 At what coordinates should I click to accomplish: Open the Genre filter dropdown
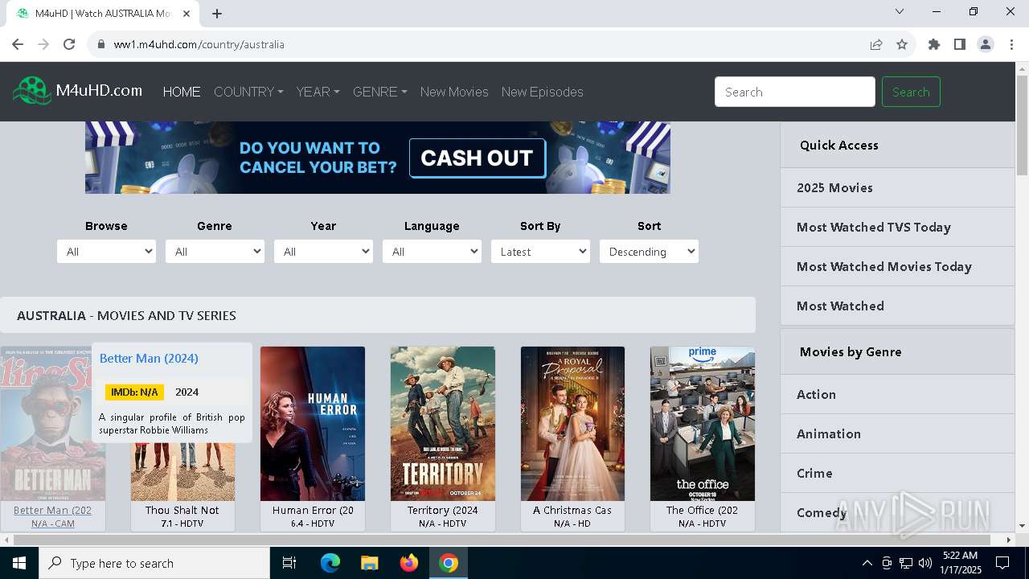pos(215,252)
